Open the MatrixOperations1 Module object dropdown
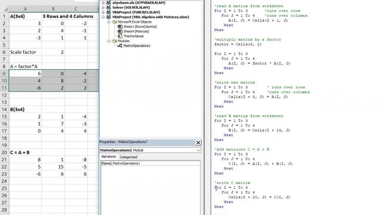 tap(198, 150)
